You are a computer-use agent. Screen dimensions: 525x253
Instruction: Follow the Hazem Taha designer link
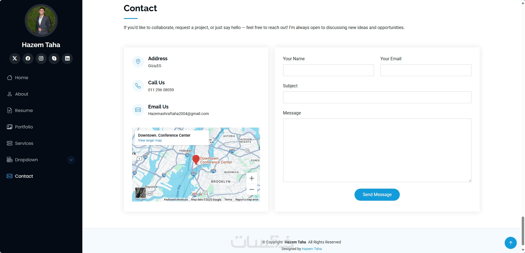click(312, 249)
